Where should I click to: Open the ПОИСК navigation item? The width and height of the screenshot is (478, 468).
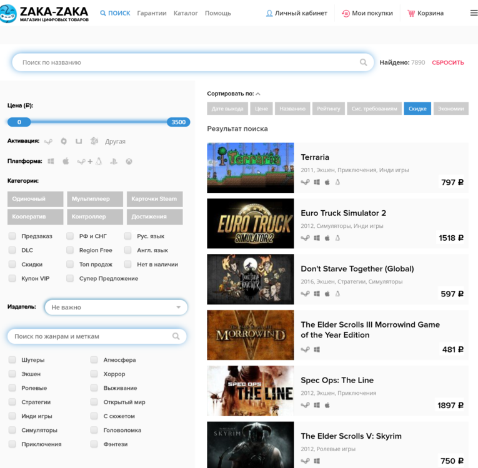point(115,13)
